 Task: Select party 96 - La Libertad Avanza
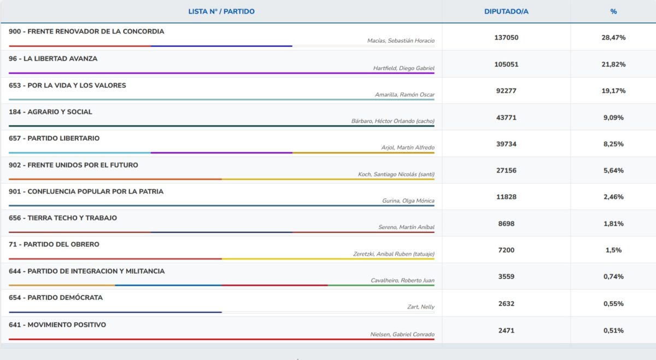53,58
